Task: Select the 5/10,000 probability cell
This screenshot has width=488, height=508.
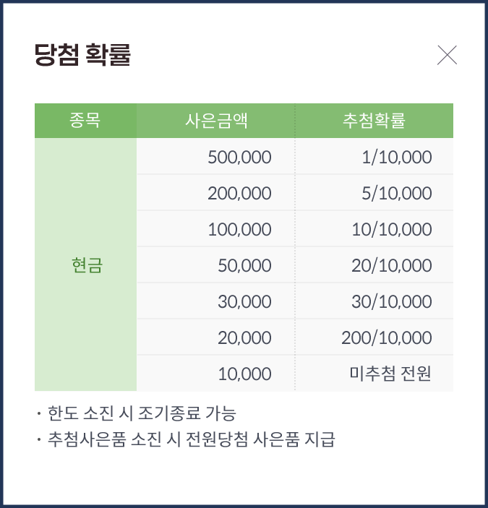Action: (397, 194)
